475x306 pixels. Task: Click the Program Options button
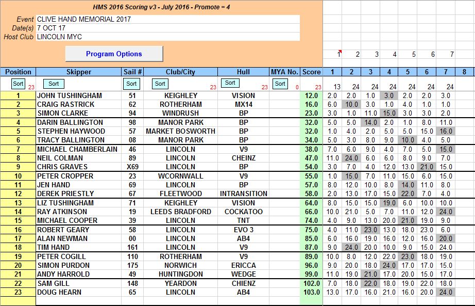tap(114, 54)
